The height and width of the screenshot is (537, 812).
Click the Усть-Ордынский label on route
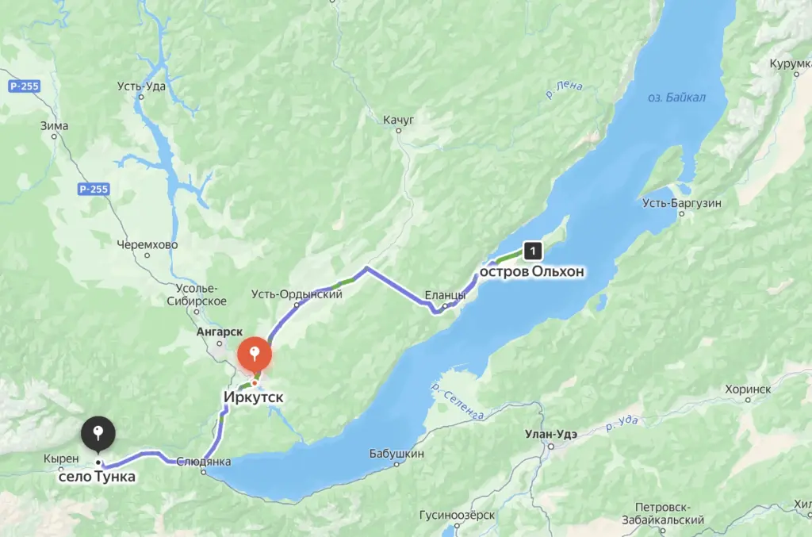pyautogui.click(x=297, y=294)
